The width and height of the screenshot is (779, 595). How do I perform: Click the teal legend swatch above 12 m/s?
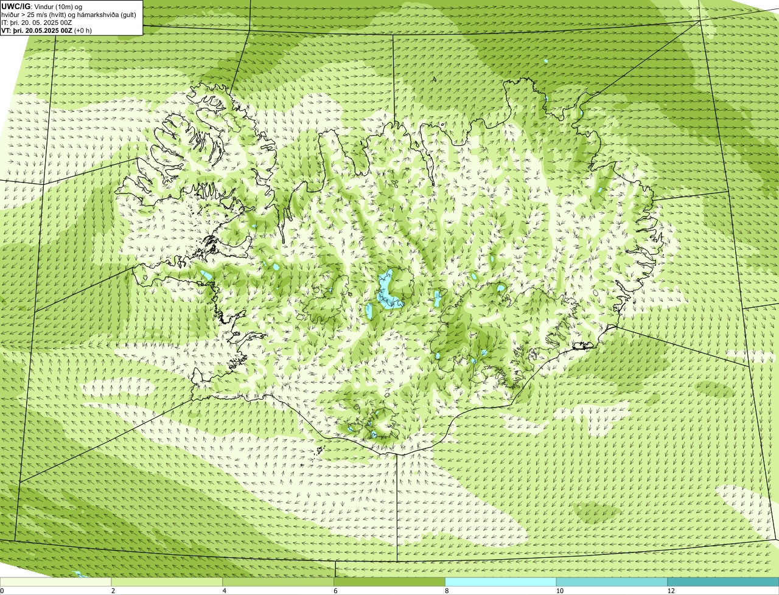tap(723, 582)
